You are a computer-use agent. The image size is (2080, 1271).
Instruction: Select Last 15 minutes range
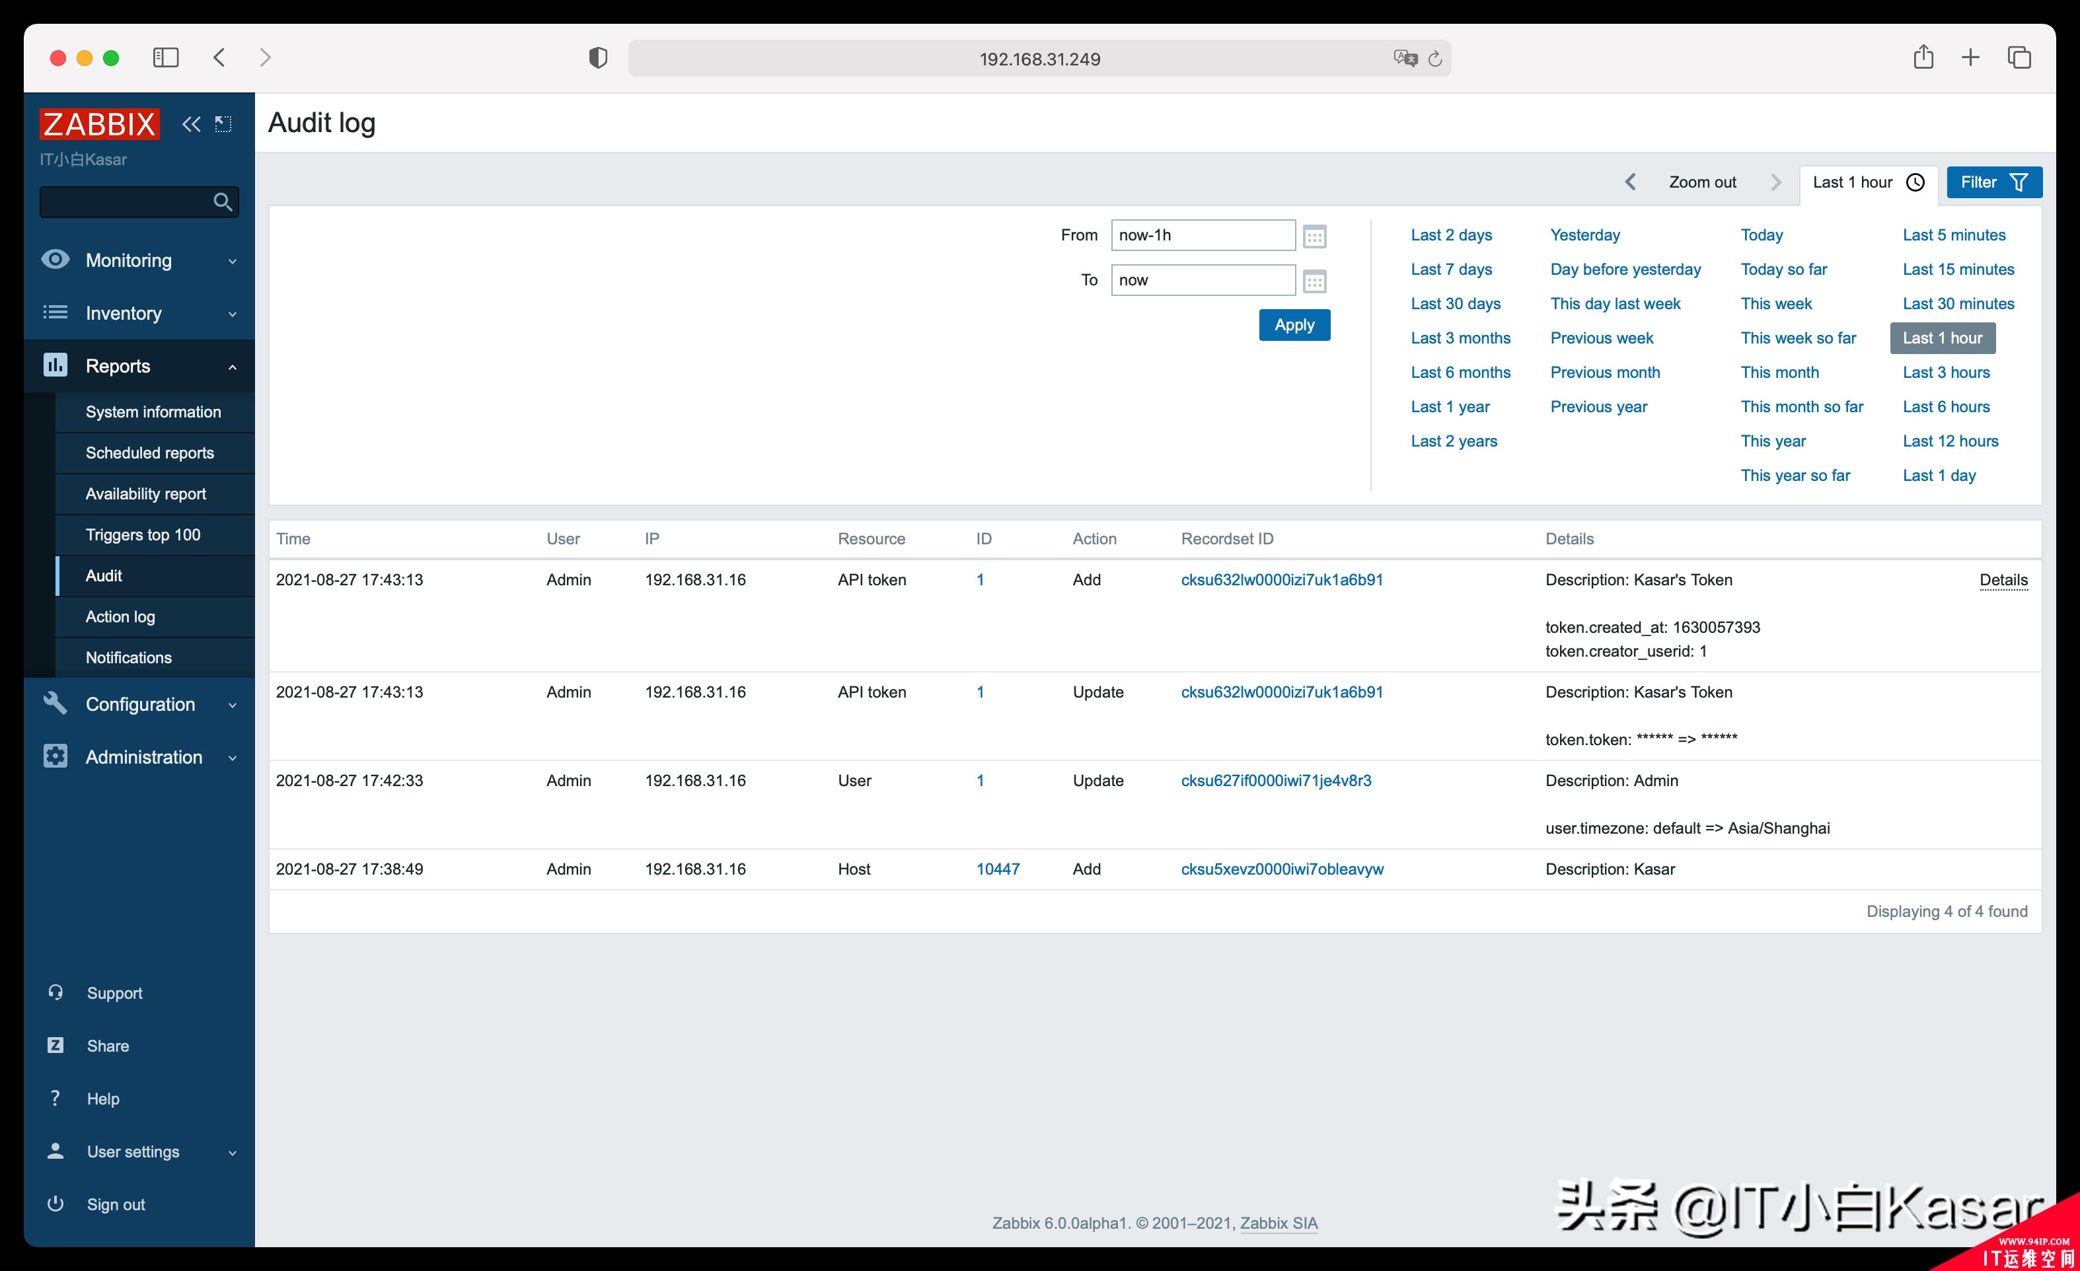1958,270
